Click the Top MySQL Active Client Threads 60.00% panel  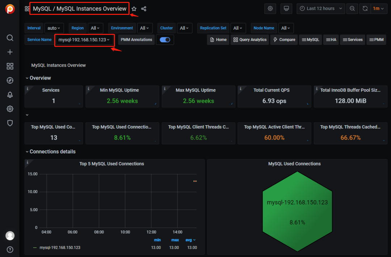[274, 133]
